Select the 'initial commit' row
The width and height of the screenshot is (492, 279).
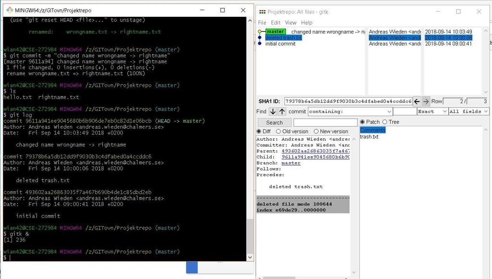click(x=280, y=44)
